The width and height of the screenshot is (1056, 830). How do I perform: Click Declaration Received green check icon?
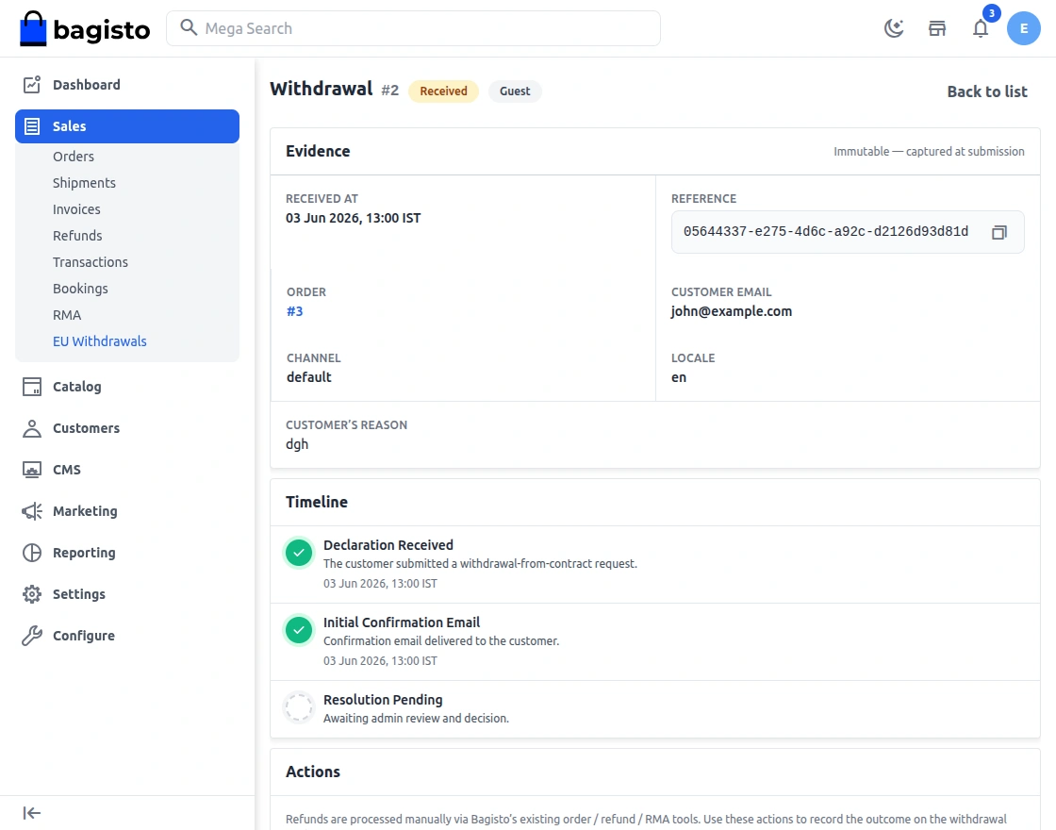(x=298, y=553)
